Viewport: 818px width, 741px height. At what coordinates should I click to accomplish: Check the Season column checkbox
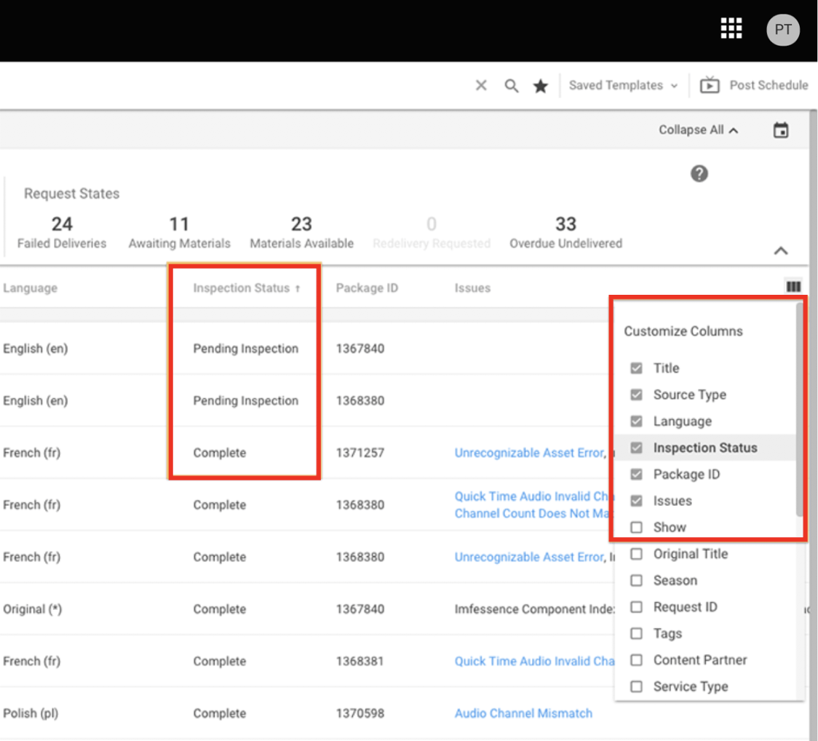[637, 580]
